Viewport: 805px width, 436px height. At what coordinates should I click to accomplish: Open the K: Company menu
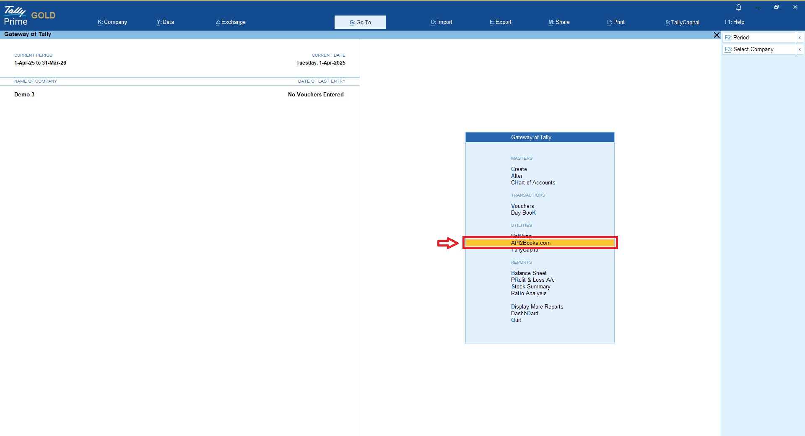pyautogui.click(x=112, y=22)
